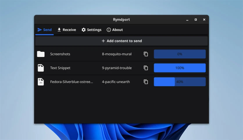This screenshot has width=243, height=140.
Task: Click the 40% progress bar for Fedora-Silverblue
Action: 180,82
